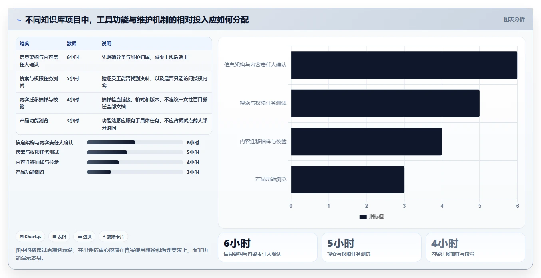Click the footnote text starting 图中时数是试点规划示意
The height and width of the screenshot is (278, 541).
(x=112, y=254)
